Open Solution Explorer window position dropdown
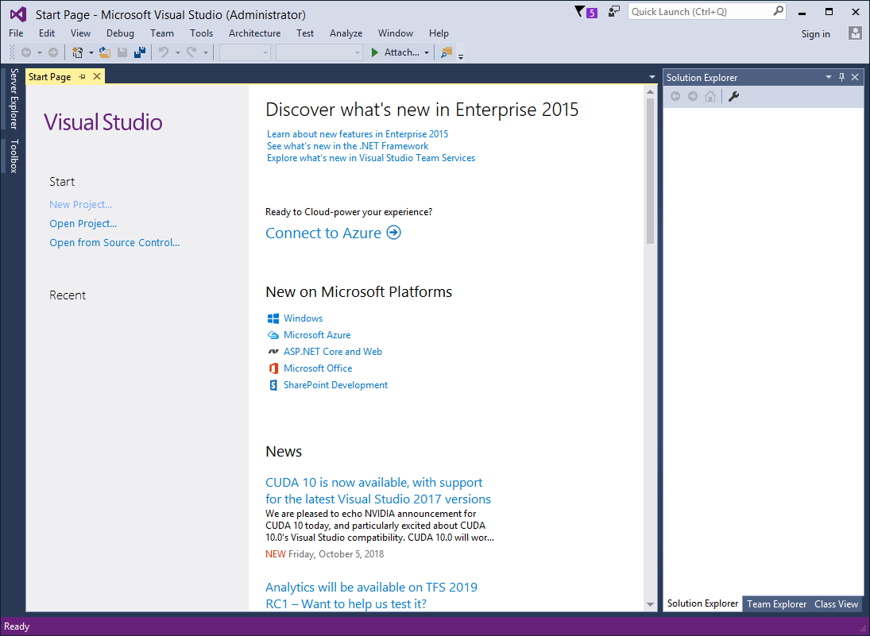Image resolution: width=870 pixels, height=636 pixels. [829, 77]
